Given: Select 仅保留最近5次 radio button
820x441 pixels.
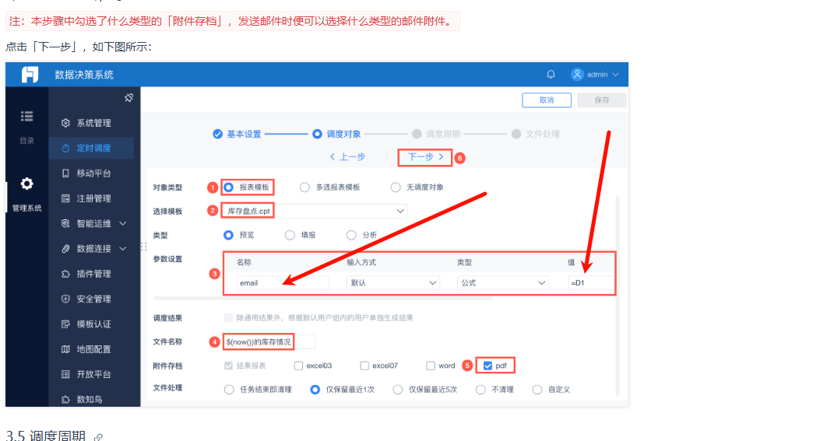Looking at the screenshot, I should [397, 390].
